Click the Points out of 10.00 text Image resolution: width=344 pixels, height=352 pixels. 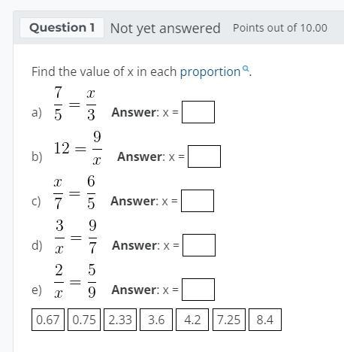[280, 28]
